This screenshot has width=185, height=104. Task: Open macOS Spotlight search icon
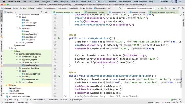click(x=171, y=1)
